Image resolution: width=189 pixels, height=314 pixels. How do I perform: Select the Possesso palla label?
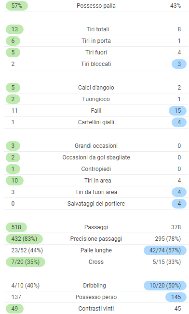tap(96, 6)
